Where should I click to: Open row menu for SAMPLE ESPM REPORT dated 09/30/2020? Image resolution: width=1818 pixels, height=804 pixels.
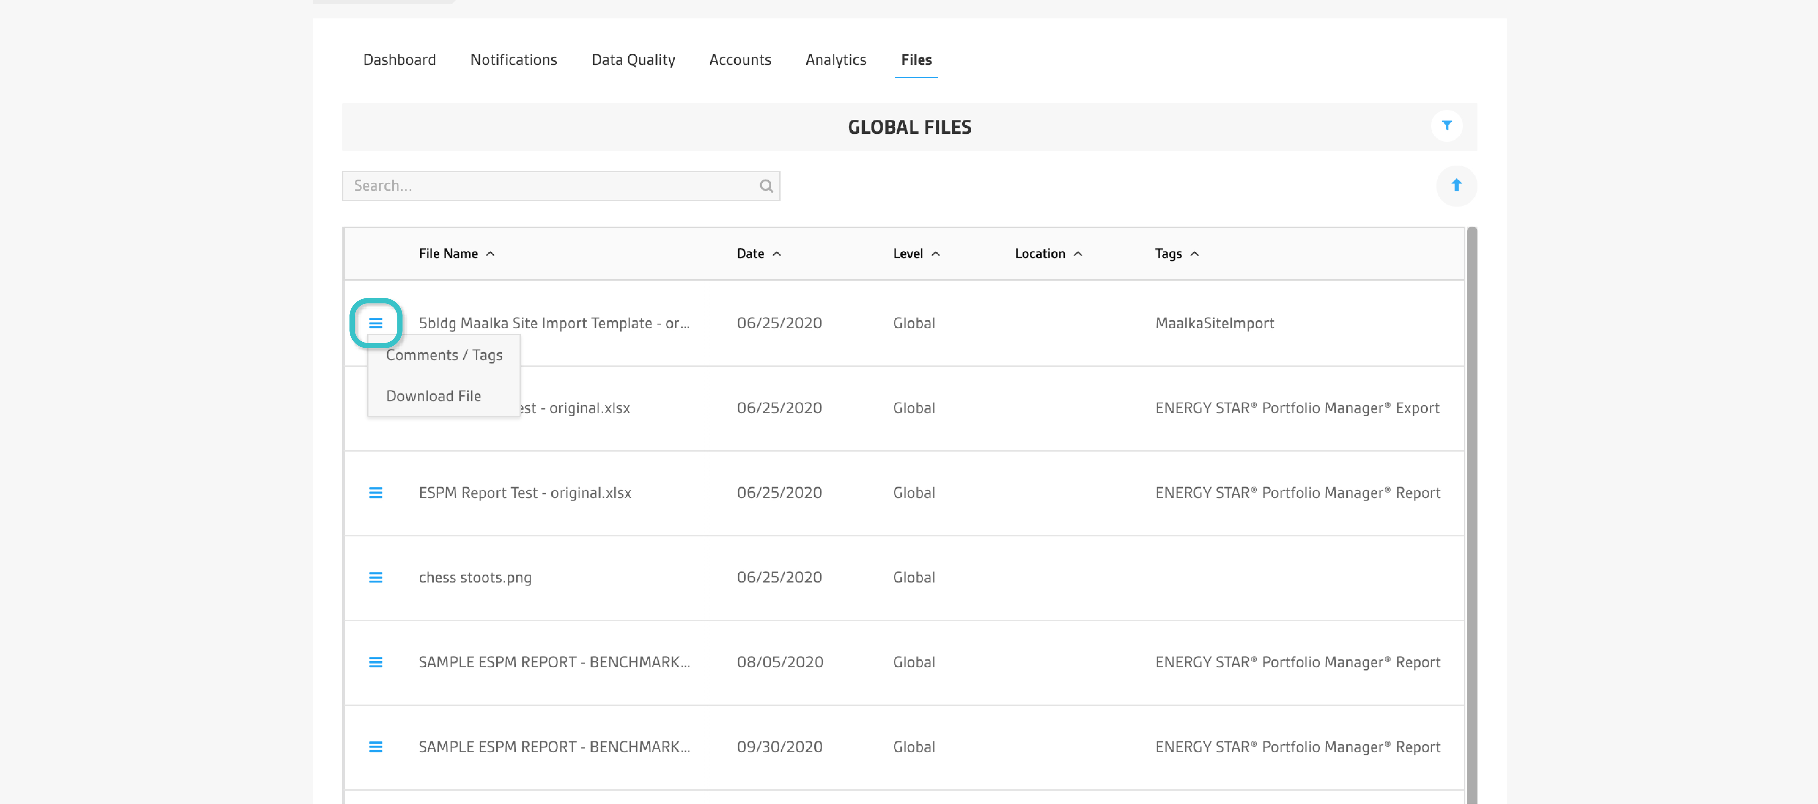(x=375, y=747)
